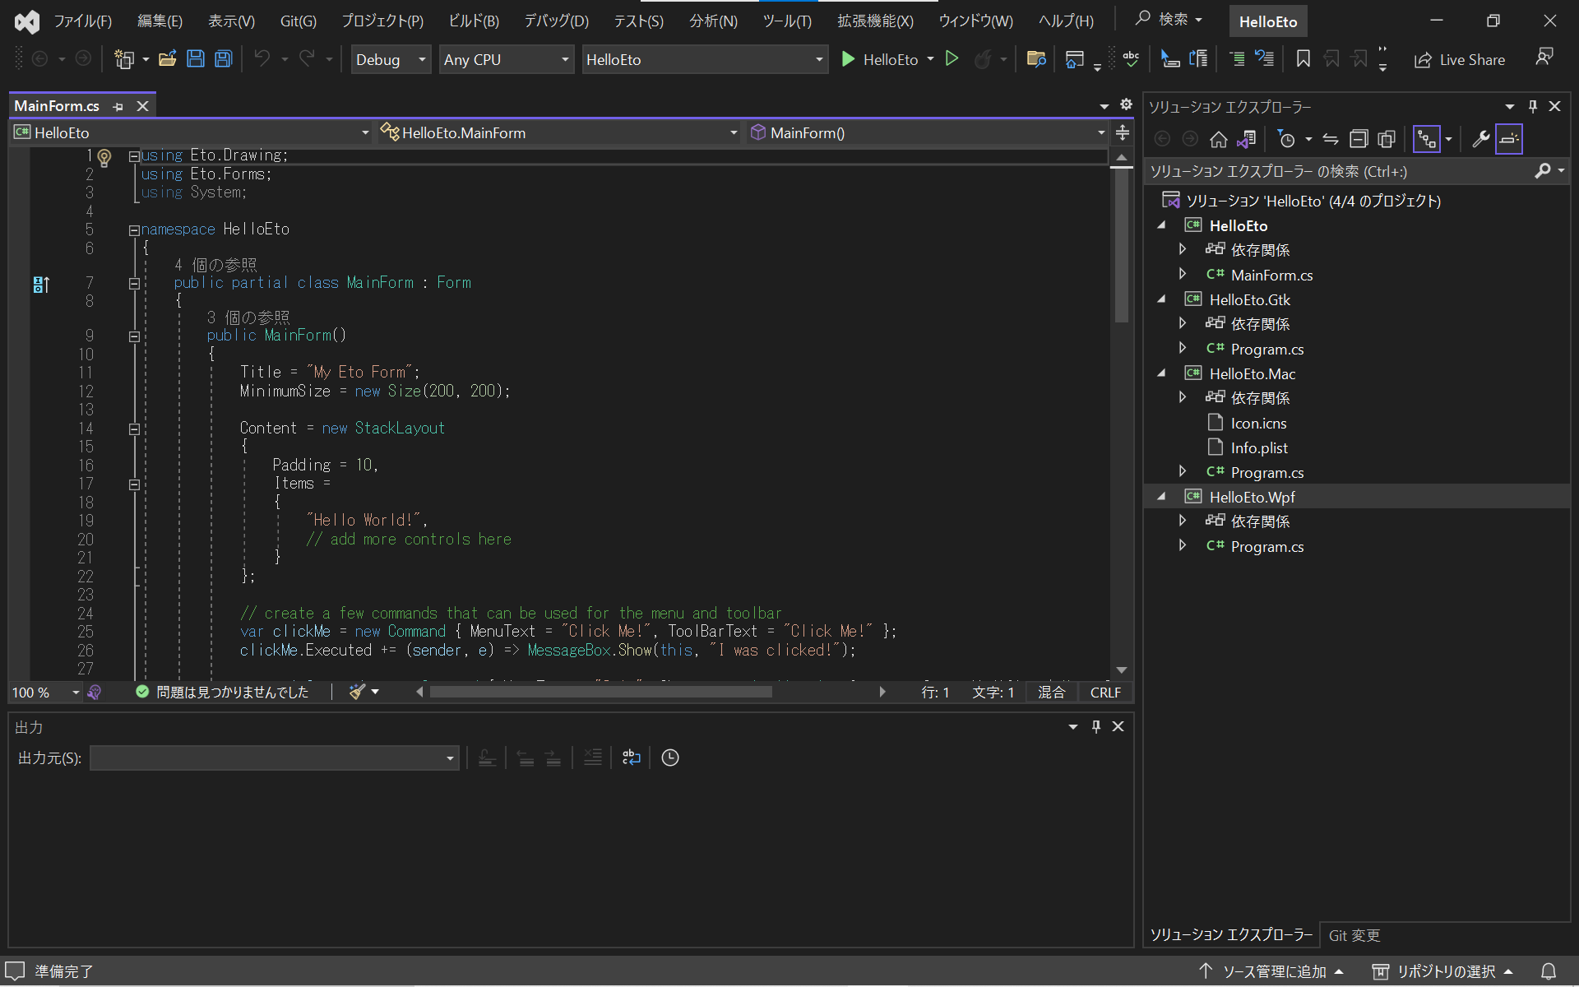Start without debugging using the outlined play icon
Viewport: 1579px width, 987px height.
coord(952,59)
